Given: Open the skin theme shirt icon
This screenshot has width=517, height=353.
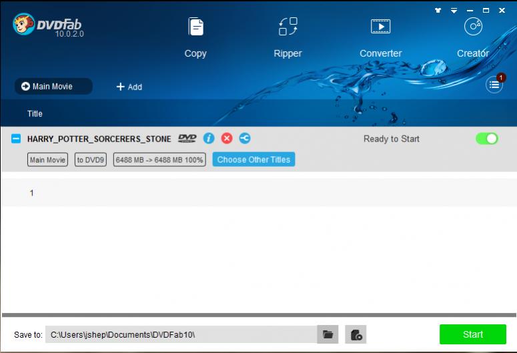Looking at the screenshot, I should [438, 10].
